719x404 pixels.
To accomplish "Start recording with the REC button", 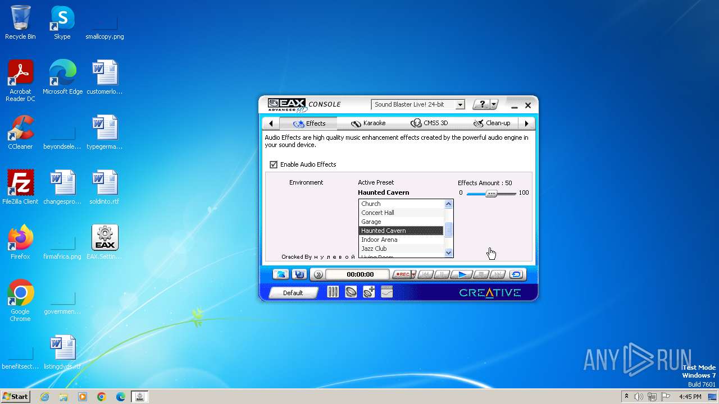I will 401,274.
